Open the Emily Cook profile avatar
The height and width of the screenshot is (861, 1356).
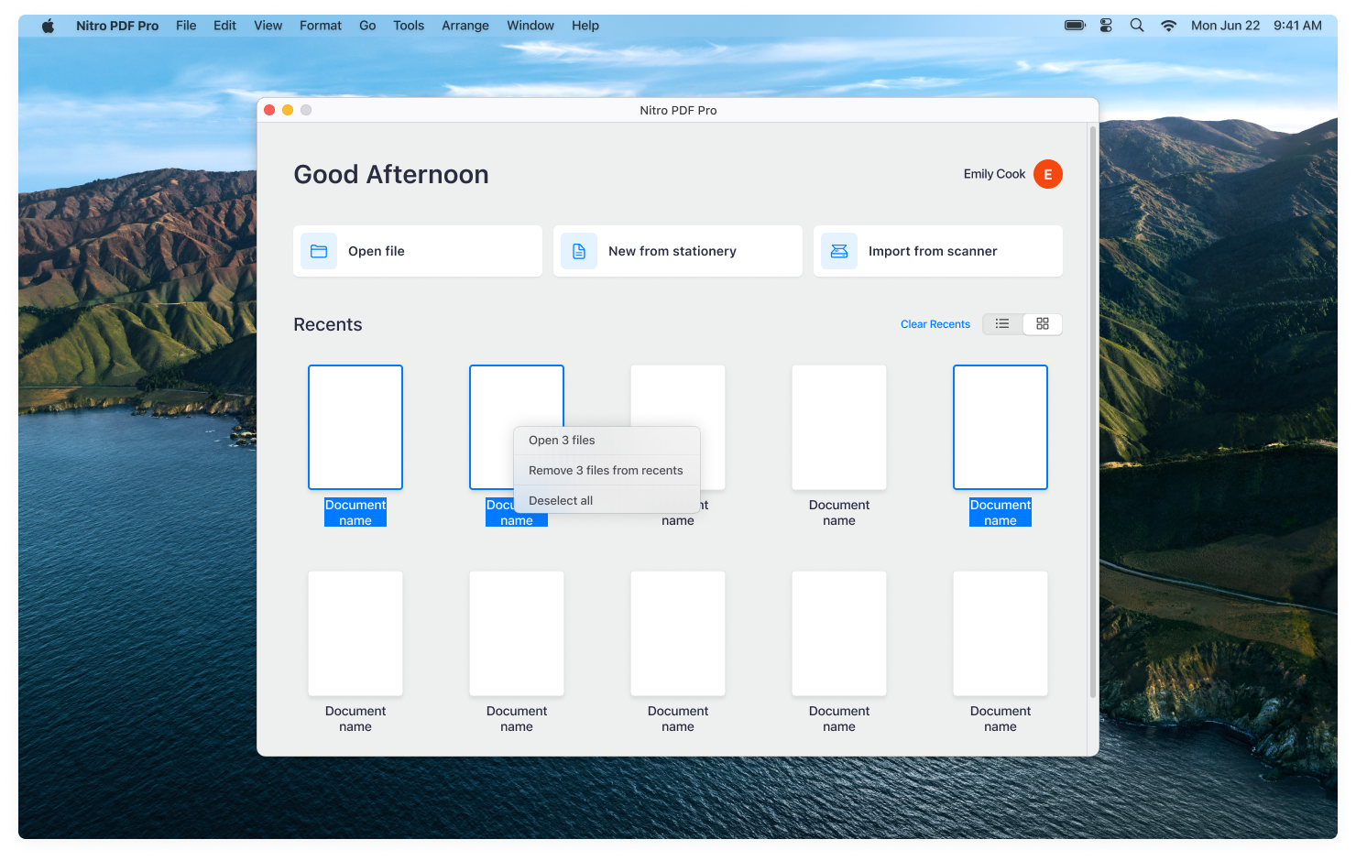point(1047,173)
